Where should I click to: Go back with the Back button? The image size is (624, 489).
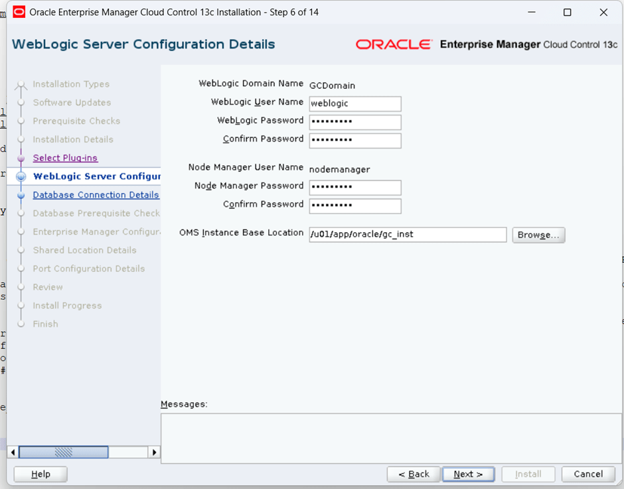click(x=414, y=474)
